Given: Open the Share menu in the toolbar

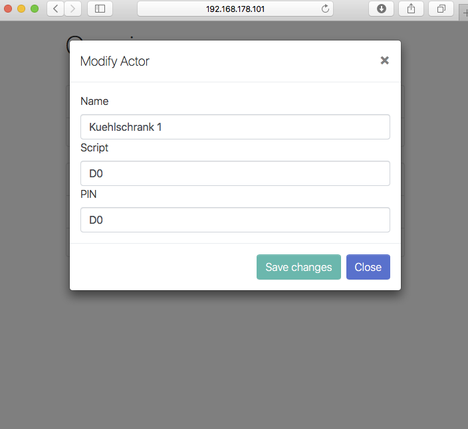Looking at the screenshot, I should [411, 9].
